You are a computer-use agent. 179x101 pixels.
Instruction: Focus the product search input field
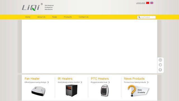(x=148, y=17)
